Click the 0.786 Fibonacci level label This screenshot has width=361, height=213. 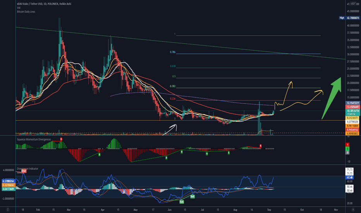pos(173,52)
